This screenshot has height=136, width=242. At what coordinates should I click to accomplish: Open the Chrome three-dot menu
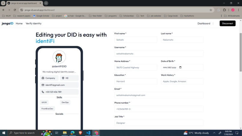pyautogui.click(x=238, y=10)
